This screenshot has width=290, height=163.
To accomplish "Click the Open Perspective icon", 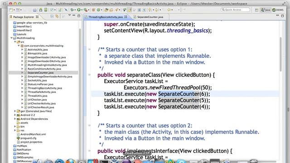I will (x=256, y=10).
